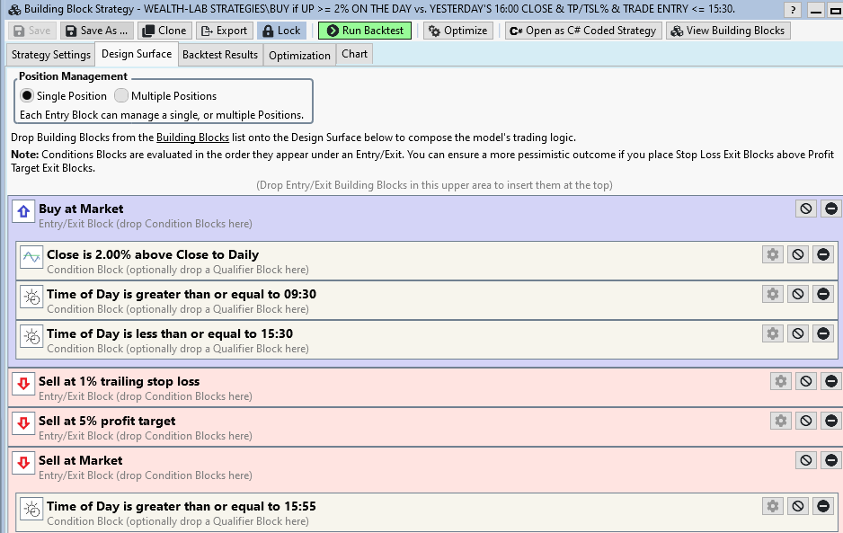
Task: Click View Building Blocks
Action: click(728, 31)
